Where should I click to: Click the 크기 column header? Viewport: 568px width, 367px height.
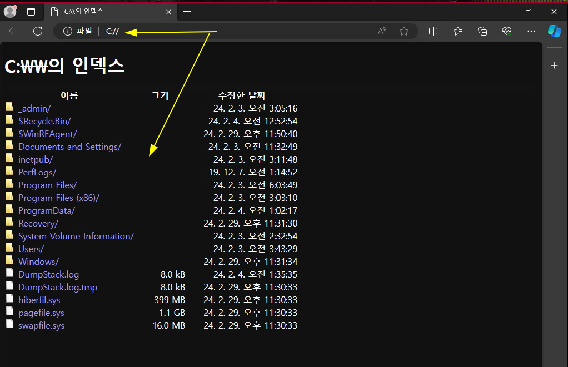[160, 95]
